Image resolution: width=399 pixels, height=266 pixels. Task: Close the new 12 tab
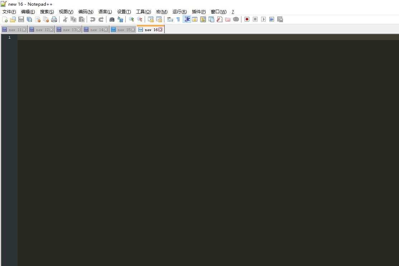click(x=52, y=30)
